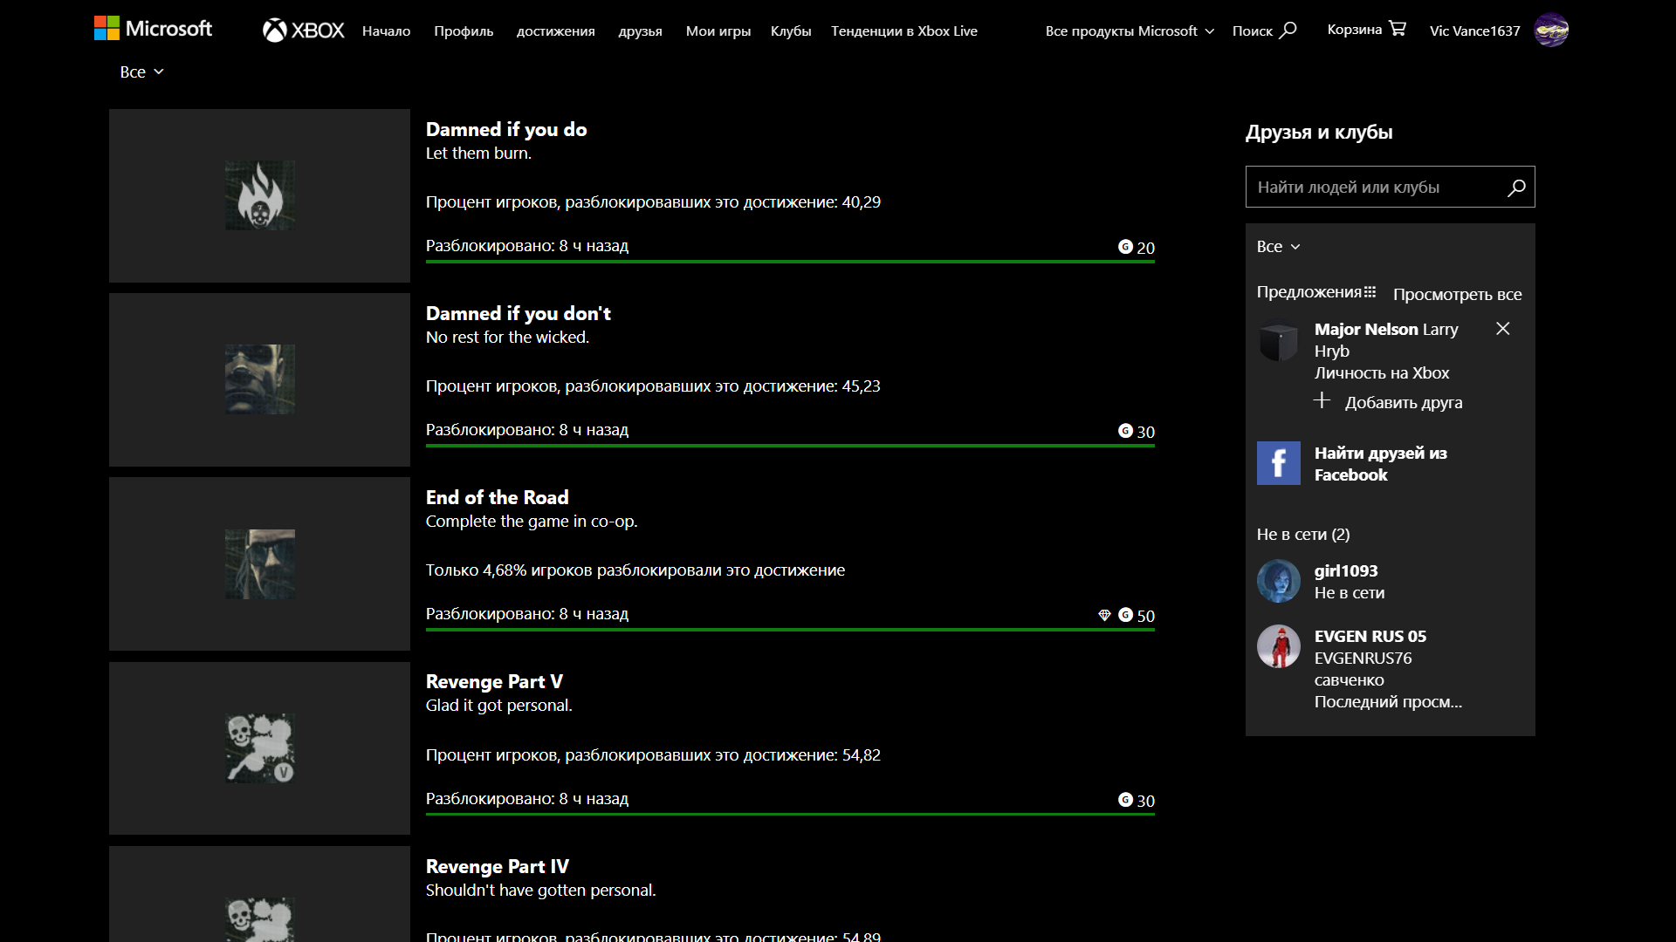Image resolution: width=1676 pixels, height=942 pixels.
Task: Click Найти друзей из Facebook
Action: (x=1381, y=464)
